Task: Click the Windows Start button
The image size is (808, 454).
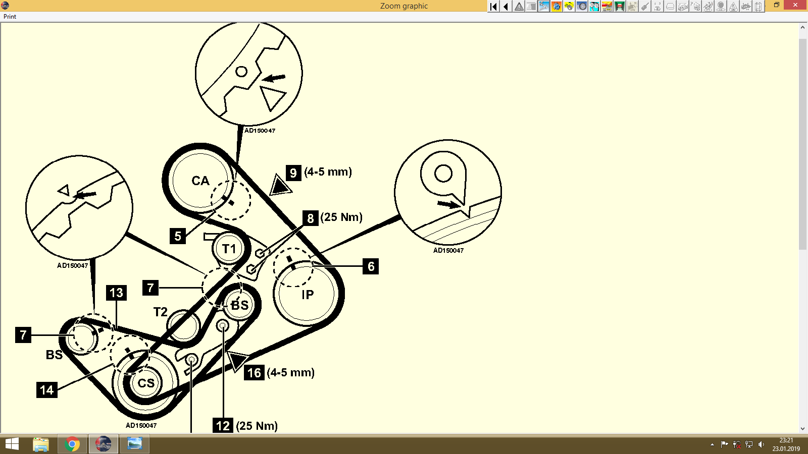Action: tap(11, 444)
